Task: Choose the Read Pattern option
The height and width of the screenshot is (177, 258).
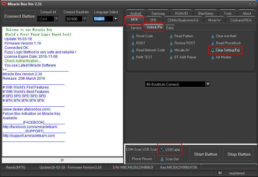Action: (x=181, y=36)
